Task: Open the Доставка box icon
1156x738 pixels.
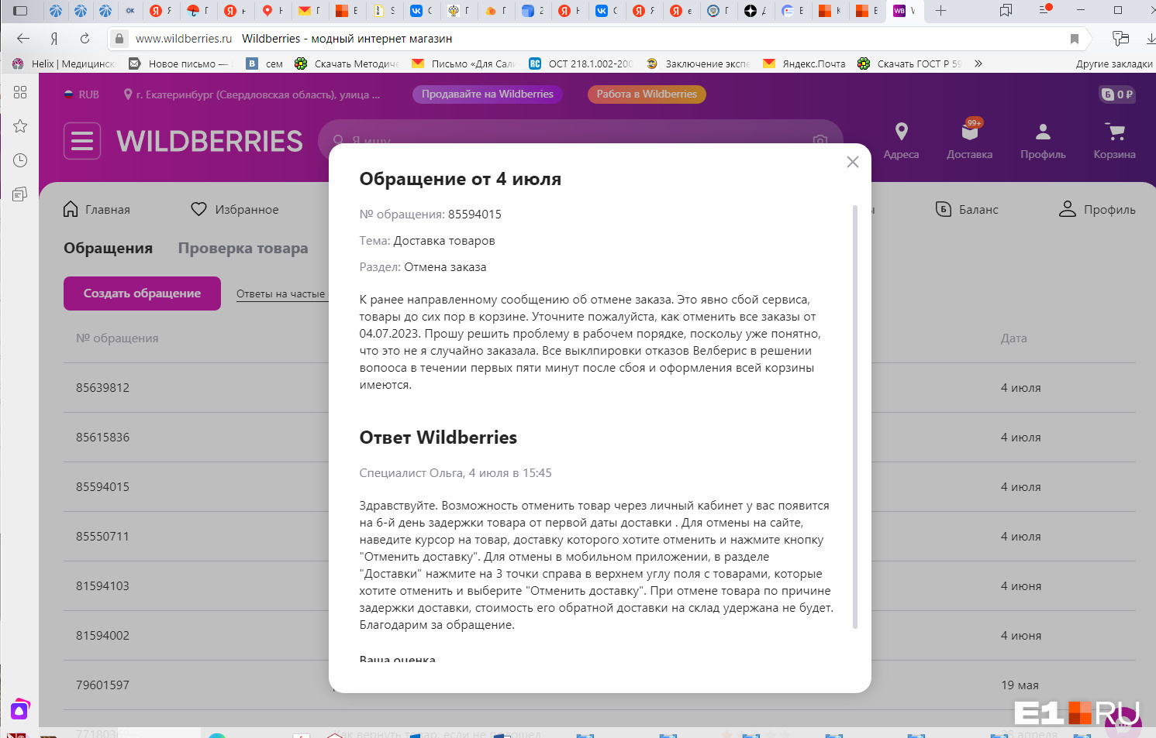Action: click(969, 132)
